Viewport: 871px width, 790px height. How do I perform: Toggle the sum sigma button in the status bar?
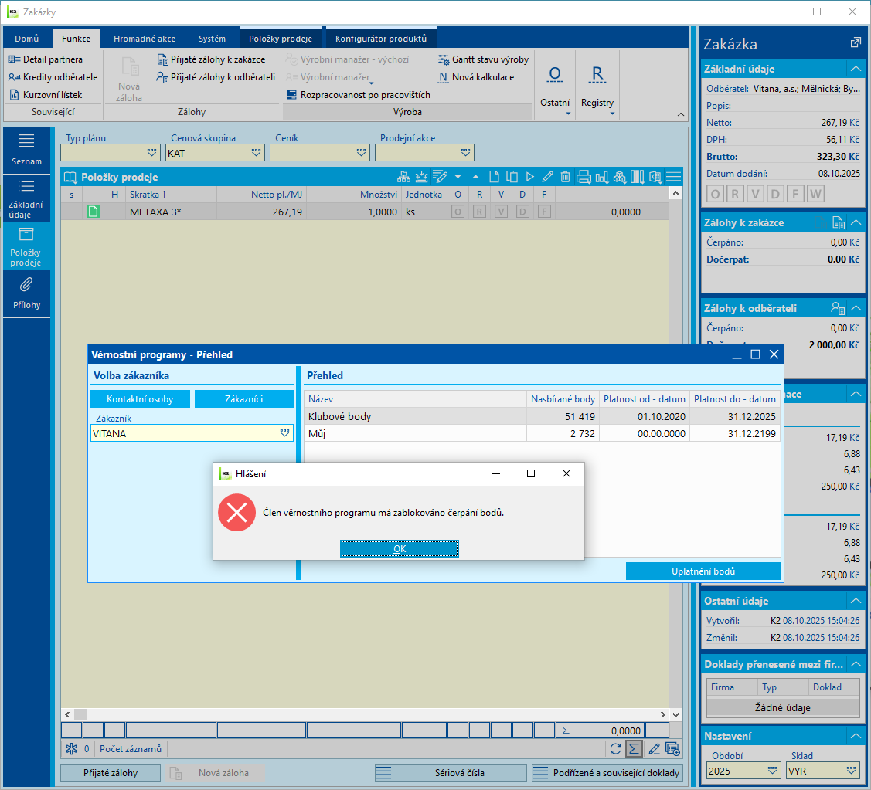click(634, 749)
